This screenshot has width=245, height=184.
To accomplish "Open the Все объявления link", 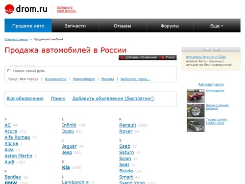I will [25, 99].
